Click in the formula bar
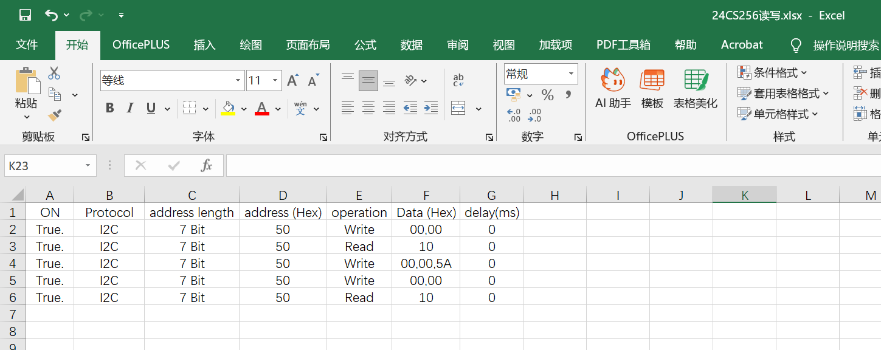 553,165
